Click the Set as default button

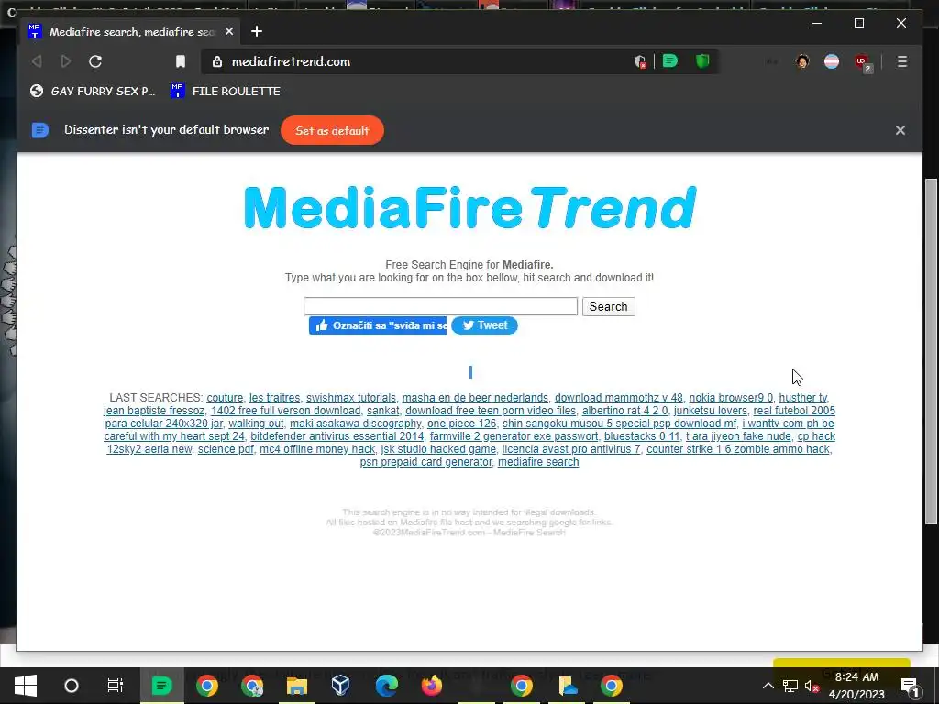click(332, 130)
